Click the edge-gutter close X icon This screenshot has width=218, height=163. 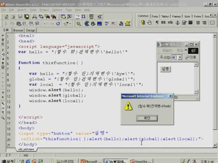point(3,36)
